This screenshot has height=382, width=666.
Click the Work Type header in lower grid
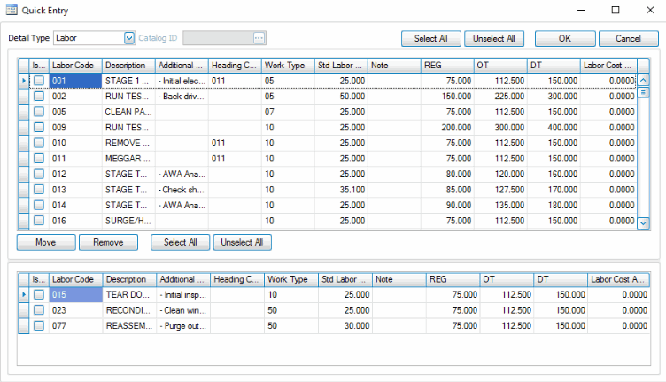click(290, 279)
